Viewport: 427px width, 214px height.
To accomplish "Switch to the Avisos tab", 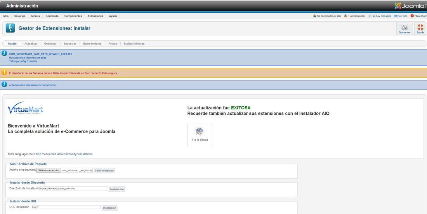I will click(x=113, y=43).
